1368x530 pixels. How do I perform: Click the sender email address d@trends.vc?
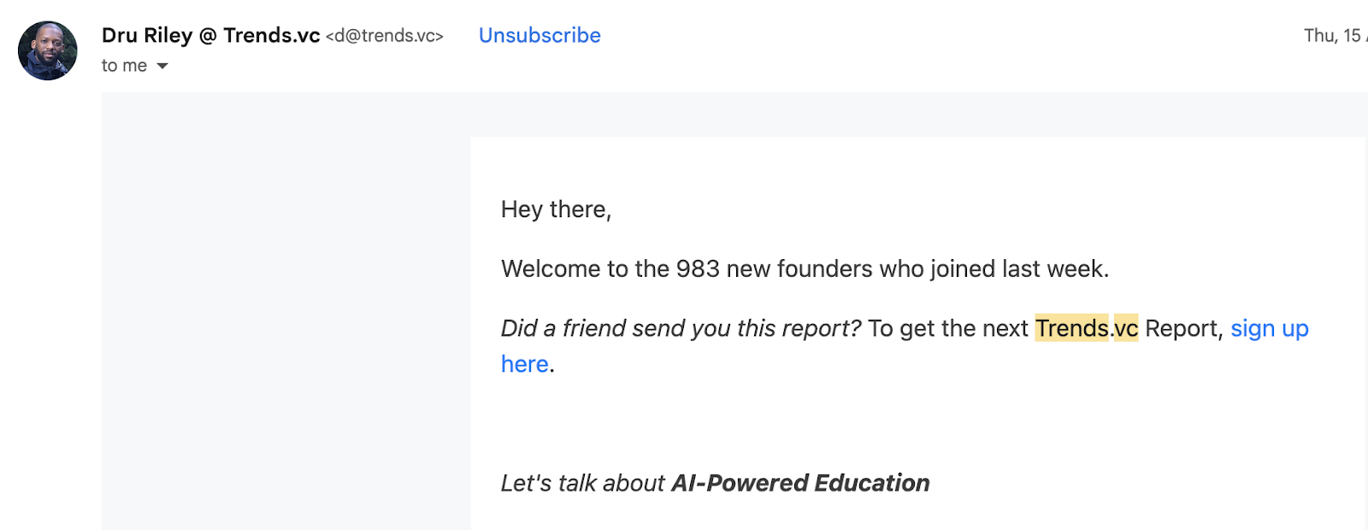385,36
